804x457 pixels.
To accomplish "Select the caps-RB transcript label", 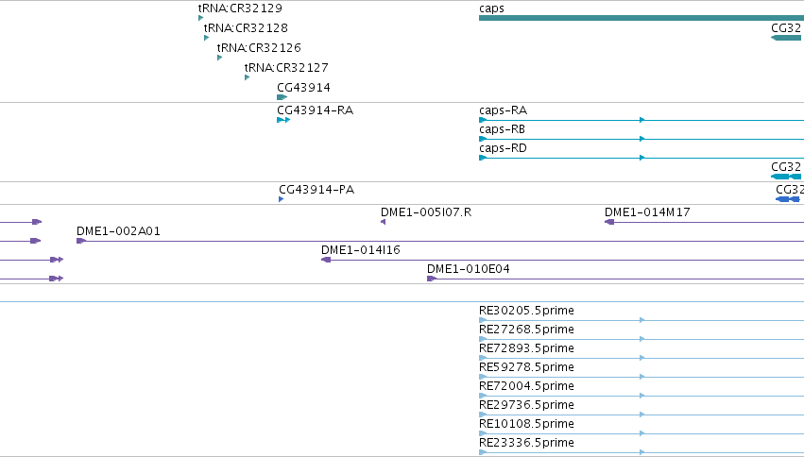I will [x=502, y=129].
